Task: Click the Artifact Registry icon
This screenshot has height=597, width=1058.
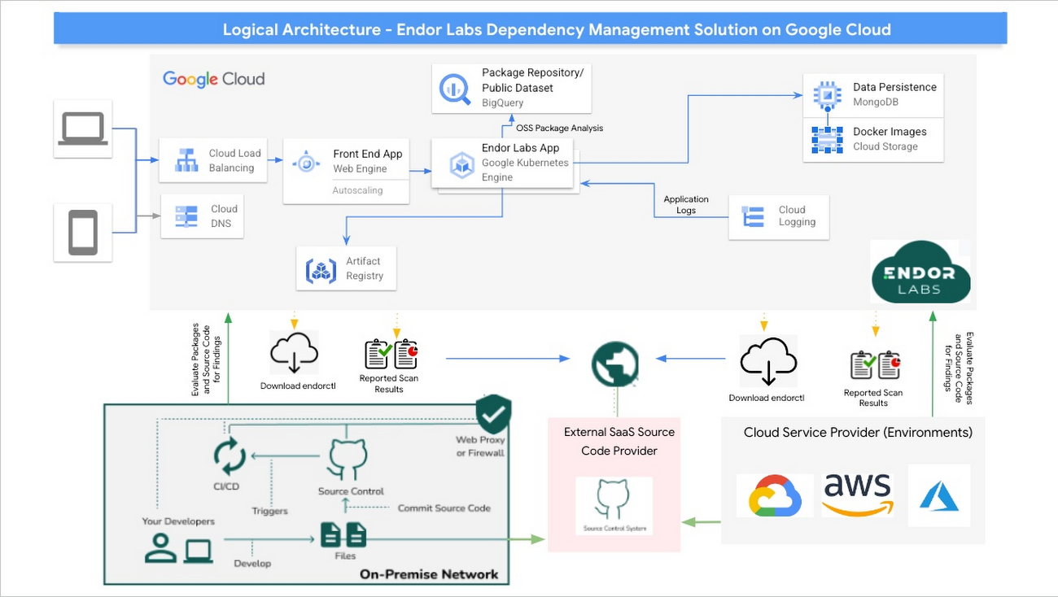Action: [x=321, y=270]
